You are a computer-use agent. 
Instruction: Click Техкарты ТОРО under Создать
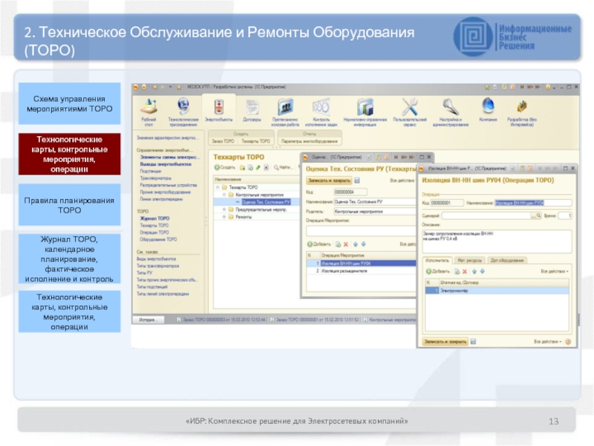255,141
